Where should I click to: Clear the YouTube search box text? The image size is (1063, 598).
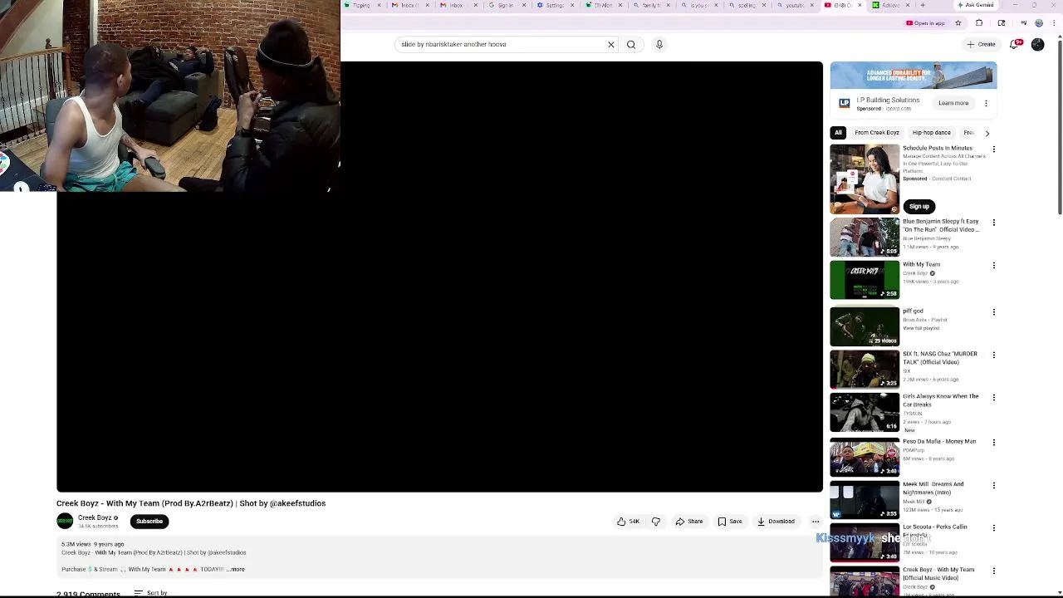pyautogui.click(x=610, y=44)
